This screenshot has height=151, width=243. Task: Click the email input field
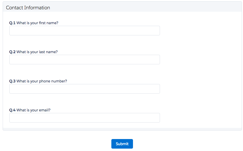tap(84, 118)
